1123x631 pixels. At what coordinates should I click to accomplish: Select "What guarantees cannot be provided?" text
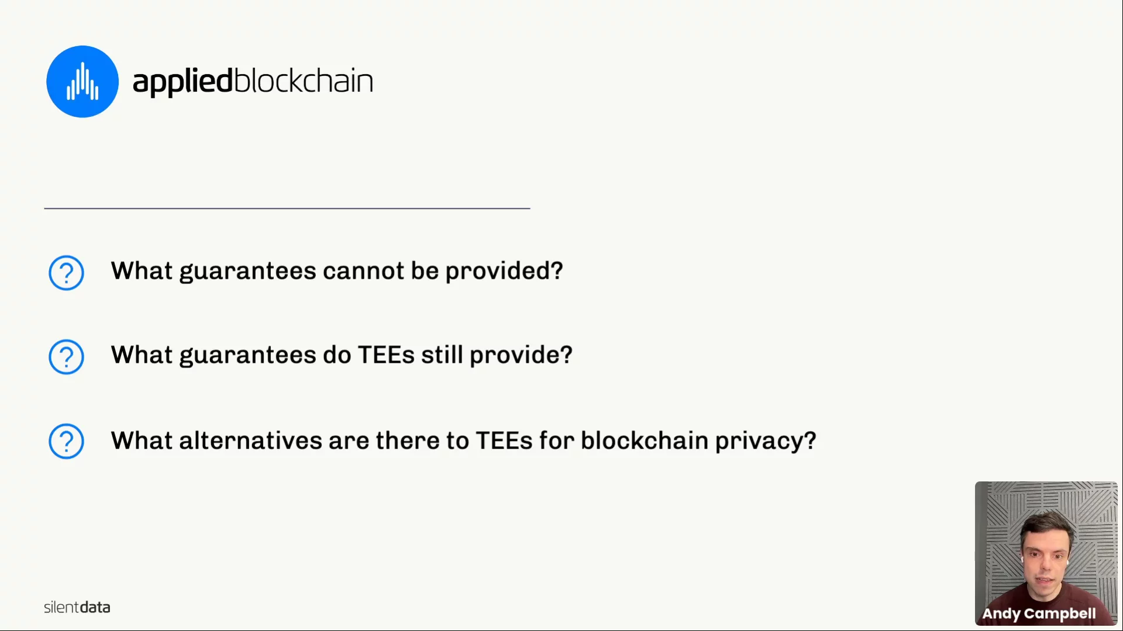point(337,271)
